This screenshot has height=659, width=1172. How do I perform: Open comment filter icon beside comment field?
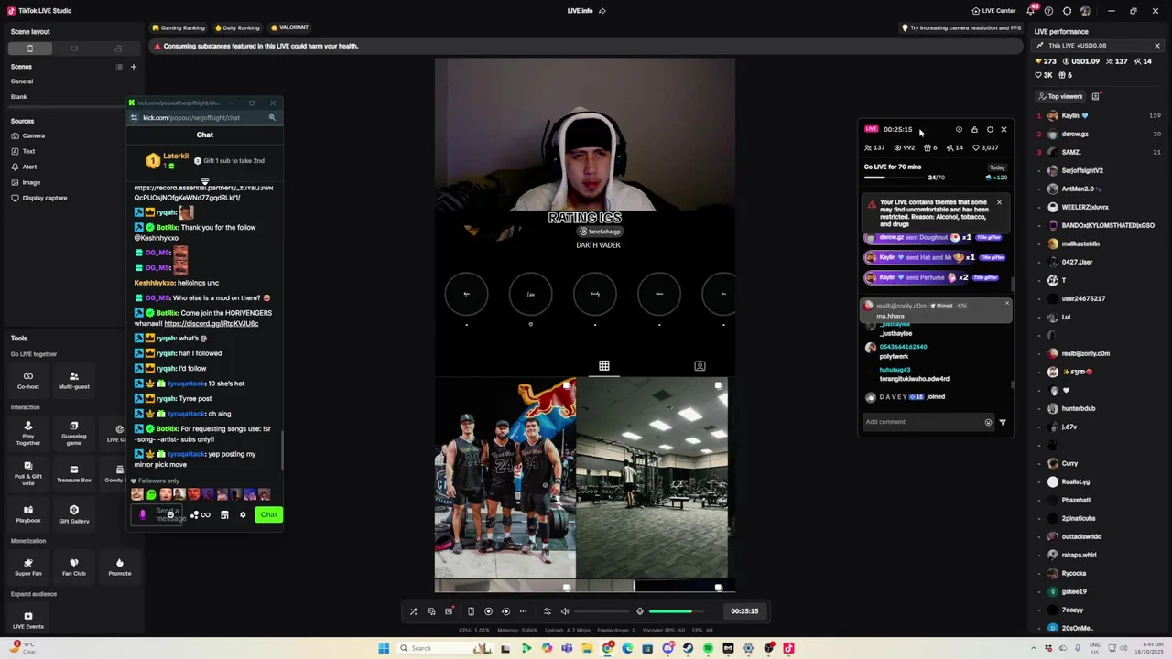[x=1003, y=422]
